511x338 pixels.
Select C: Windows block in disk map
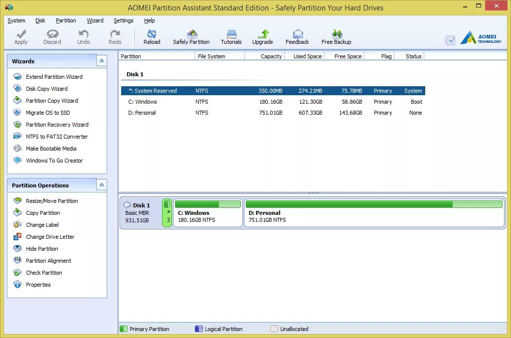point(208,213)
